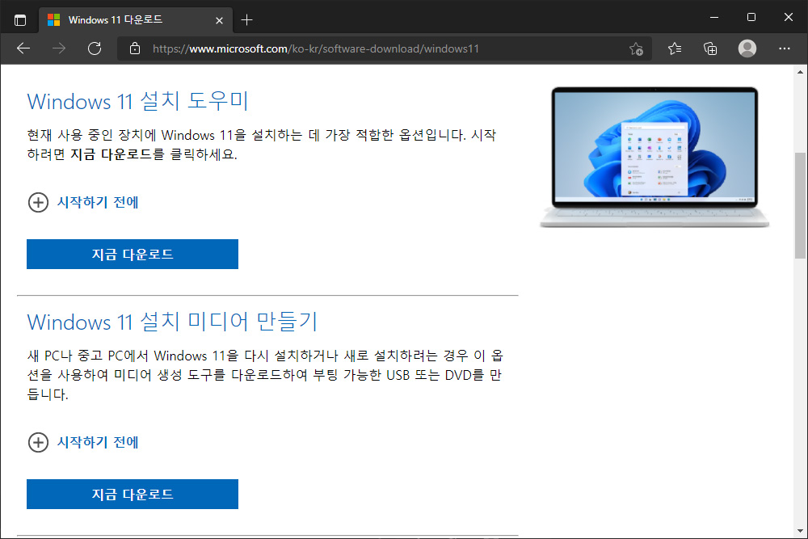Select the Windows 11 다운로드 tab
Screen dimensions: 808x539
(x=136, y=20)
